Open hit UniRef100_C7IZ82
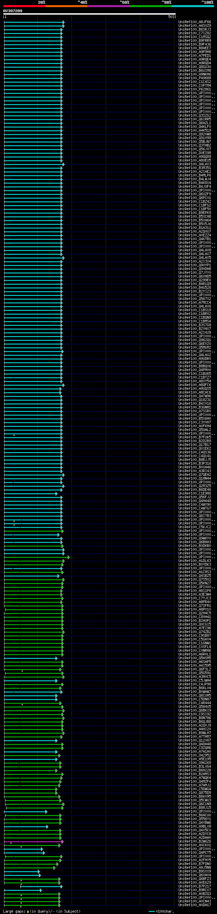This screenshot has height=914, width=217. click(x=195, y=33)
